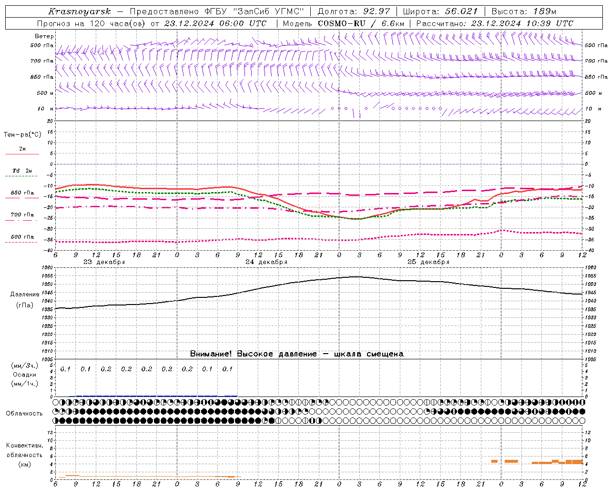Click the '(мм/1ч.)' precipitation unit label

(x=25, y=384)
